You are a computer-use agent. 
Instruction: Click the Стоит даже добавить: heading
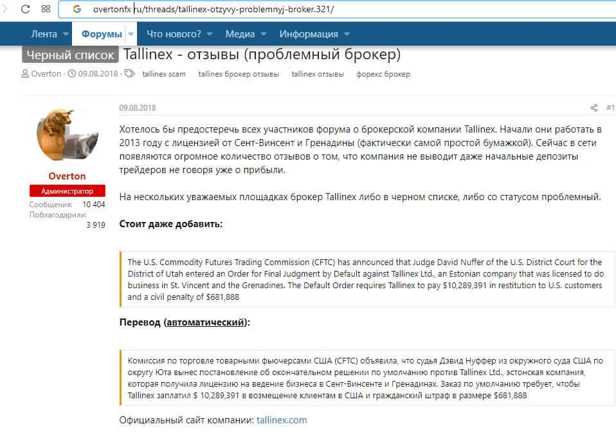pos(171,224)
